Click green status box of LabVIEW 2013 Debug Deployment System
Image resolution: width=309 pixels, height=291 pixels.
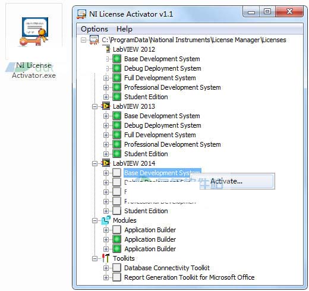[x=116, y=125]
